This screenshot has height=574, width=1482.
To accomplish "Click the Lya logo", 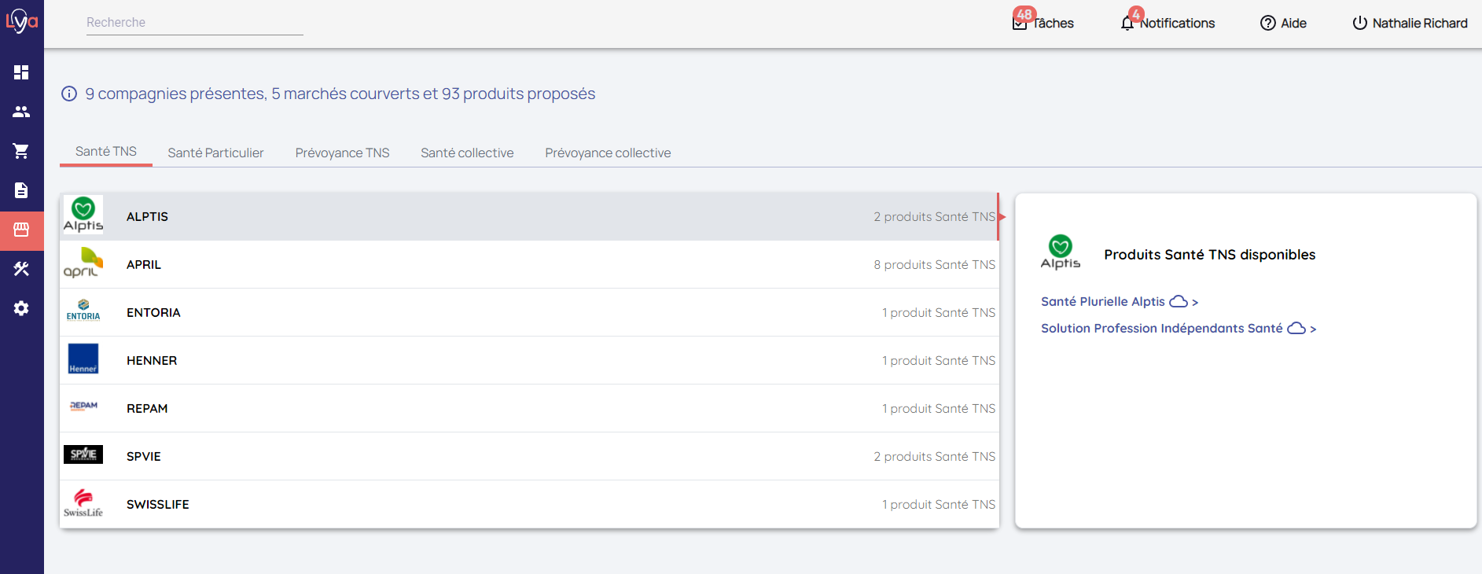I will 21,21.
